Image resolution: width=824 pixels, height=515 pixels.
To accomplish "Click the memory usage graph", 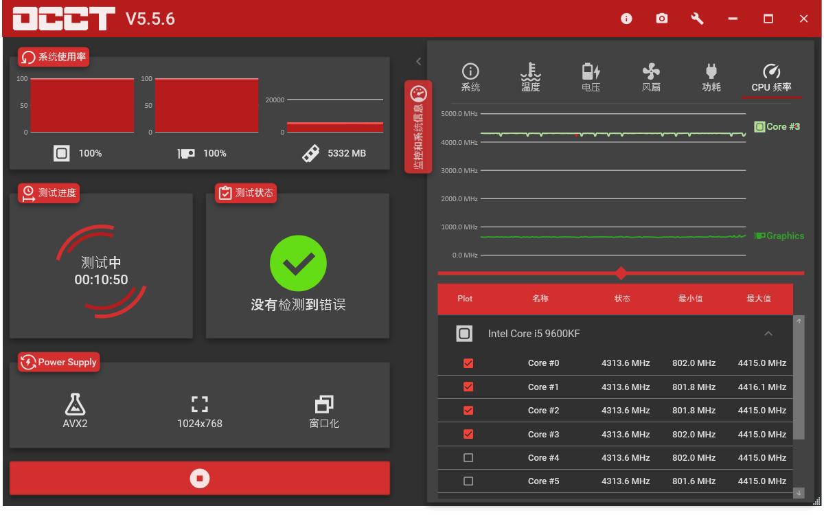I will 335,115.
